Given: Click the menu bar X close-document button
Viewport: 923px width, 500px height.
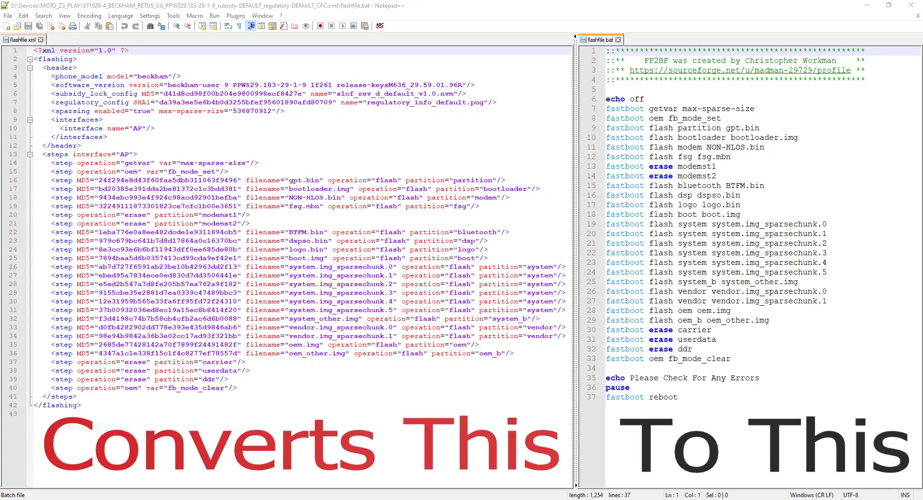Looking at the screenshot, I should (x=918, y=16).
